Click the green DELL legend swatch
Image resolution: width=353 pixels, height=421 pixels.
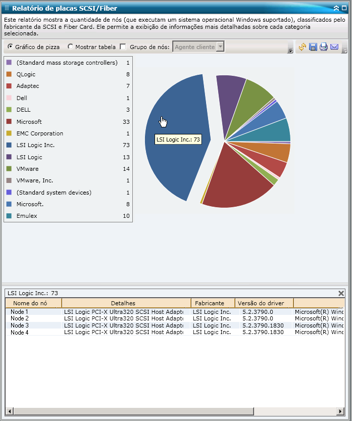[x=9, y=110]
